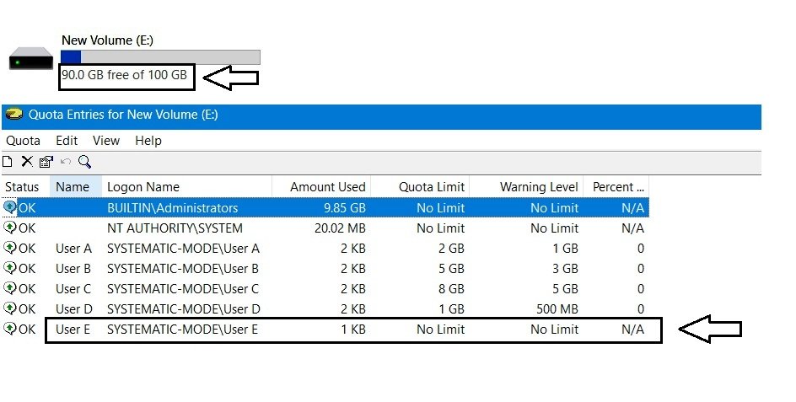Image resolution: width=796 pixels, height=402 pixels.
Task: Select the NT AUTHORITY\SYSTEM logon name
Action: [x=175, y=228]
